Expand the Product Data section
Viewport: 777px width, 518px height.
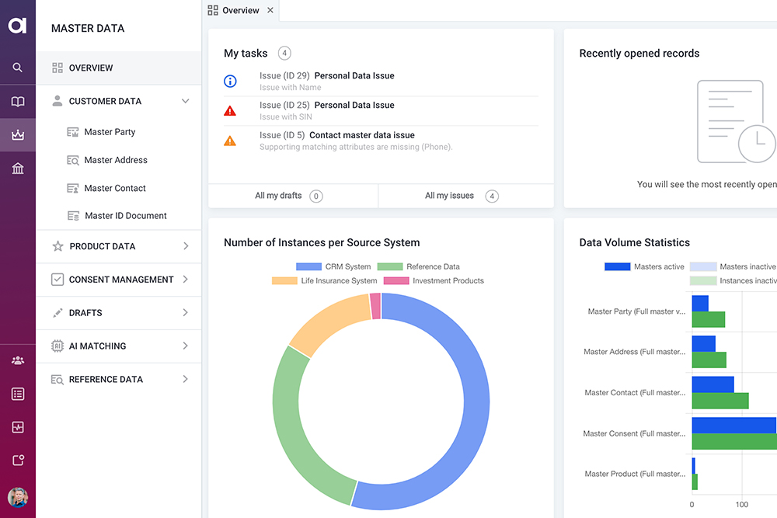click(119, 246)
